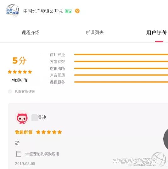Open the pH值理论到实践应用 course link
Viewport: 168px width, 169px height.
tap(42, 154)
